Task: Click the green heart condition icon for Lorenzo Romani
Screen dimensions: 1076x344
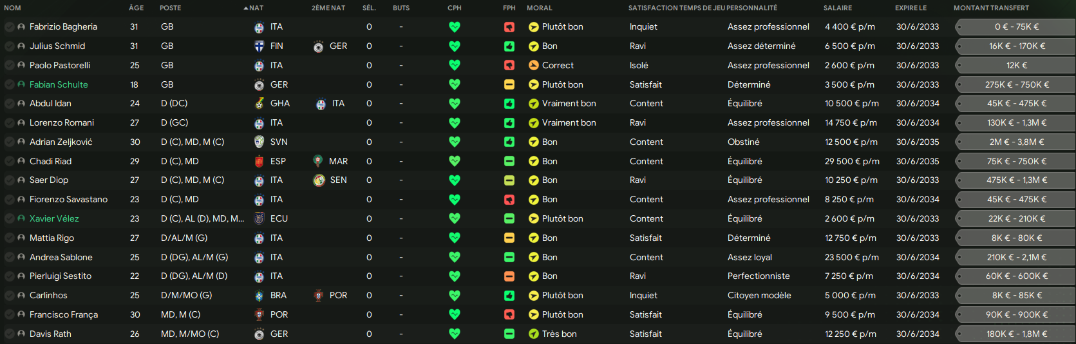Action: click(x=455, y=123)
